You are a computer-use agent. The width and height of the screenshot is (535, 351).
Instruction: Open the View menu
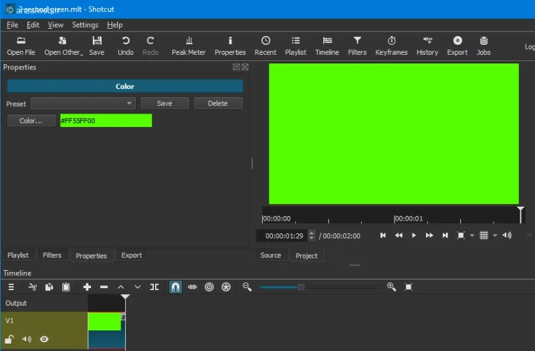tap(56, 25)
